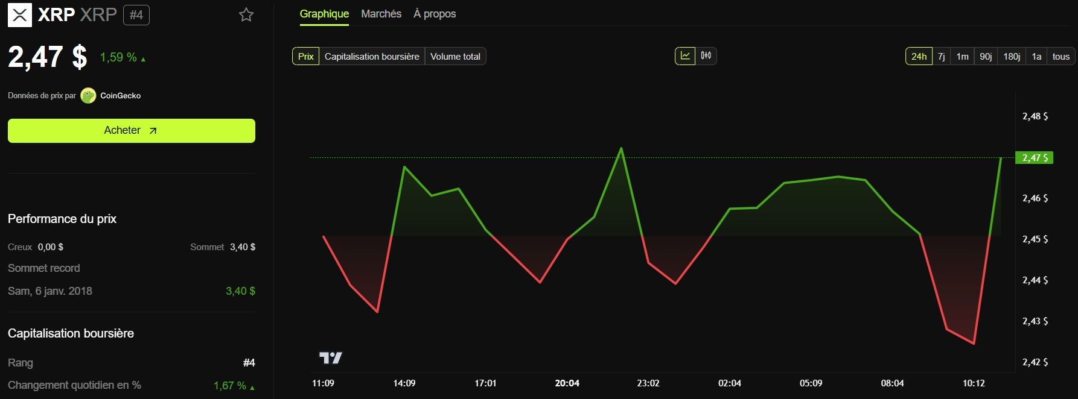Click the 2,42 $ price axis label

pos(1035,362)
